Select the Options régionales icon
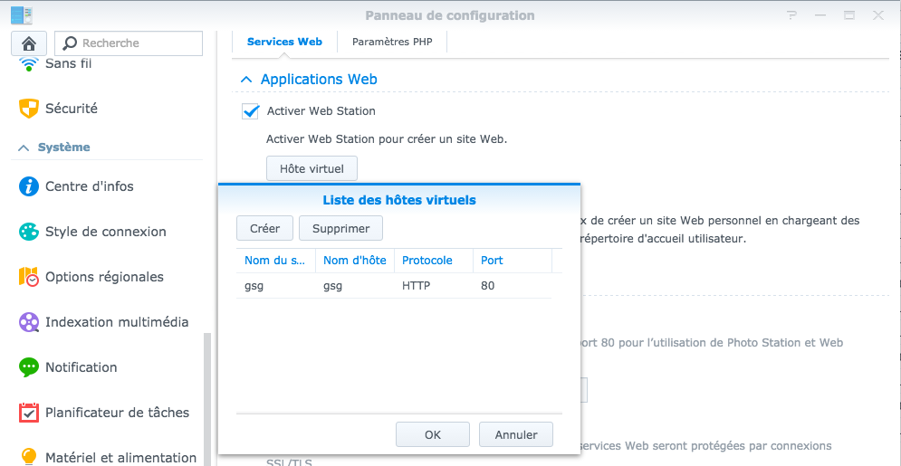Viewport: 901px width, 466px height. pos(29,277)
